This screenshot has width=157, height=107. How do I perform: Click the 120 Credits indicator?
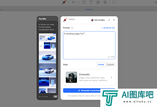point(98,20)
